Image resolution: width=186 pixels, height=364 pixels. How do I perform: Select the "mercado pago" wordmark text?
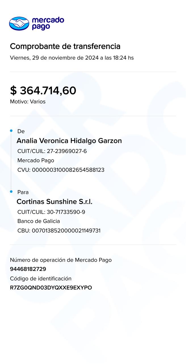48,23
